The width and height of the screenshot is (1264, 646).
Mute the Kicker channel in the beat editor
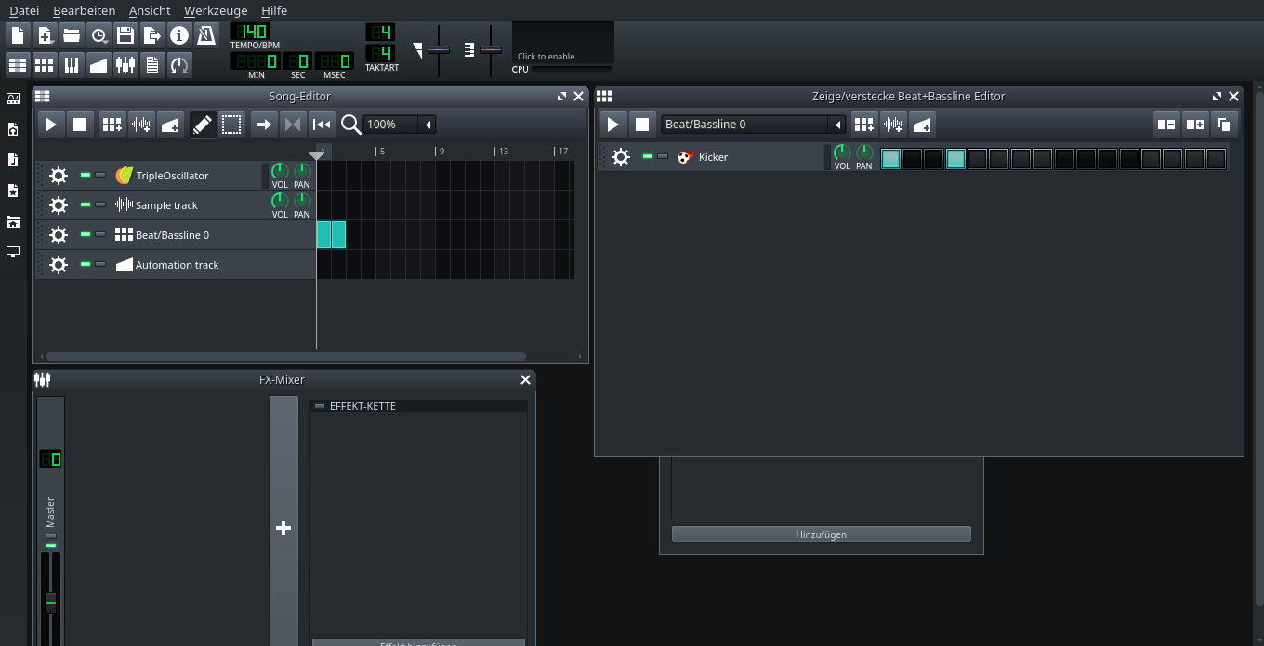648,157
